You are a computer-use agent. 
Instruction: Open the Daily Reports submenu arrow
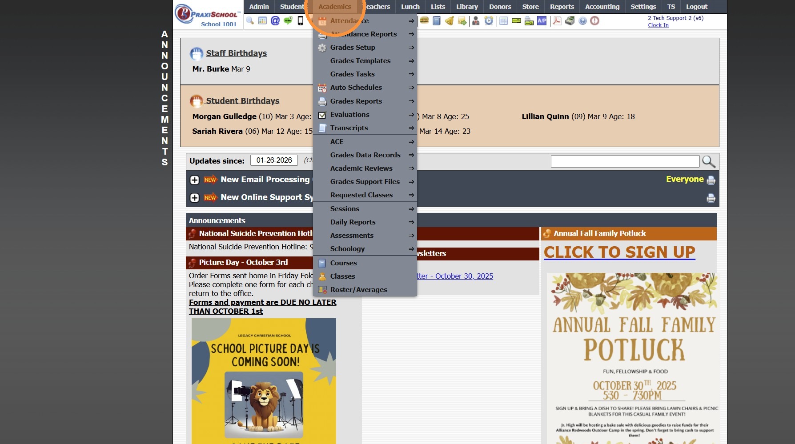(x=411, y=222)
